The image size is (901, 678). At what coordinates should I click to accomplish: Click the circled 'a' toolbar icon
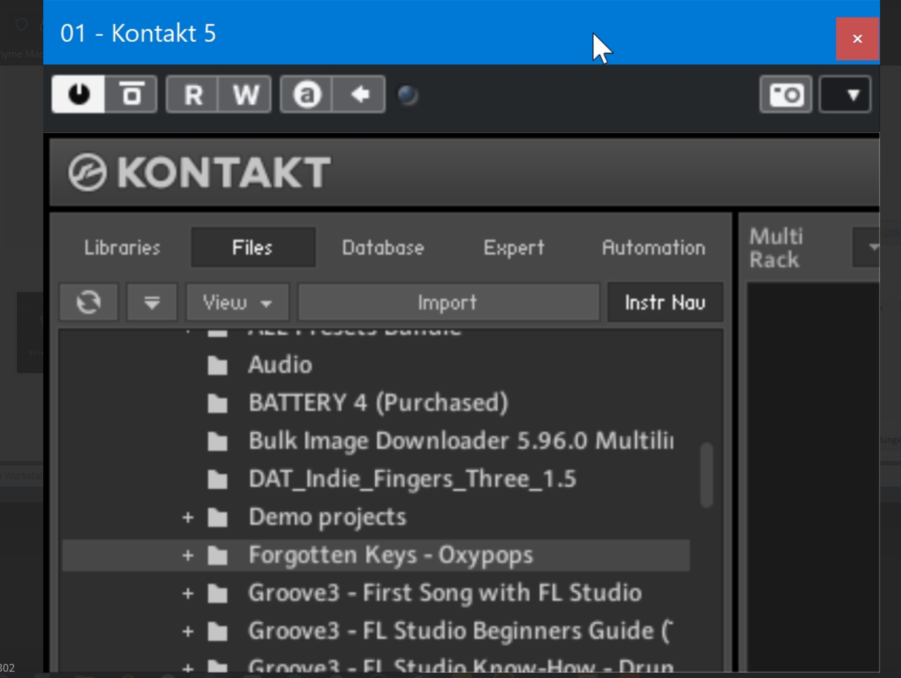click(306, 95)
